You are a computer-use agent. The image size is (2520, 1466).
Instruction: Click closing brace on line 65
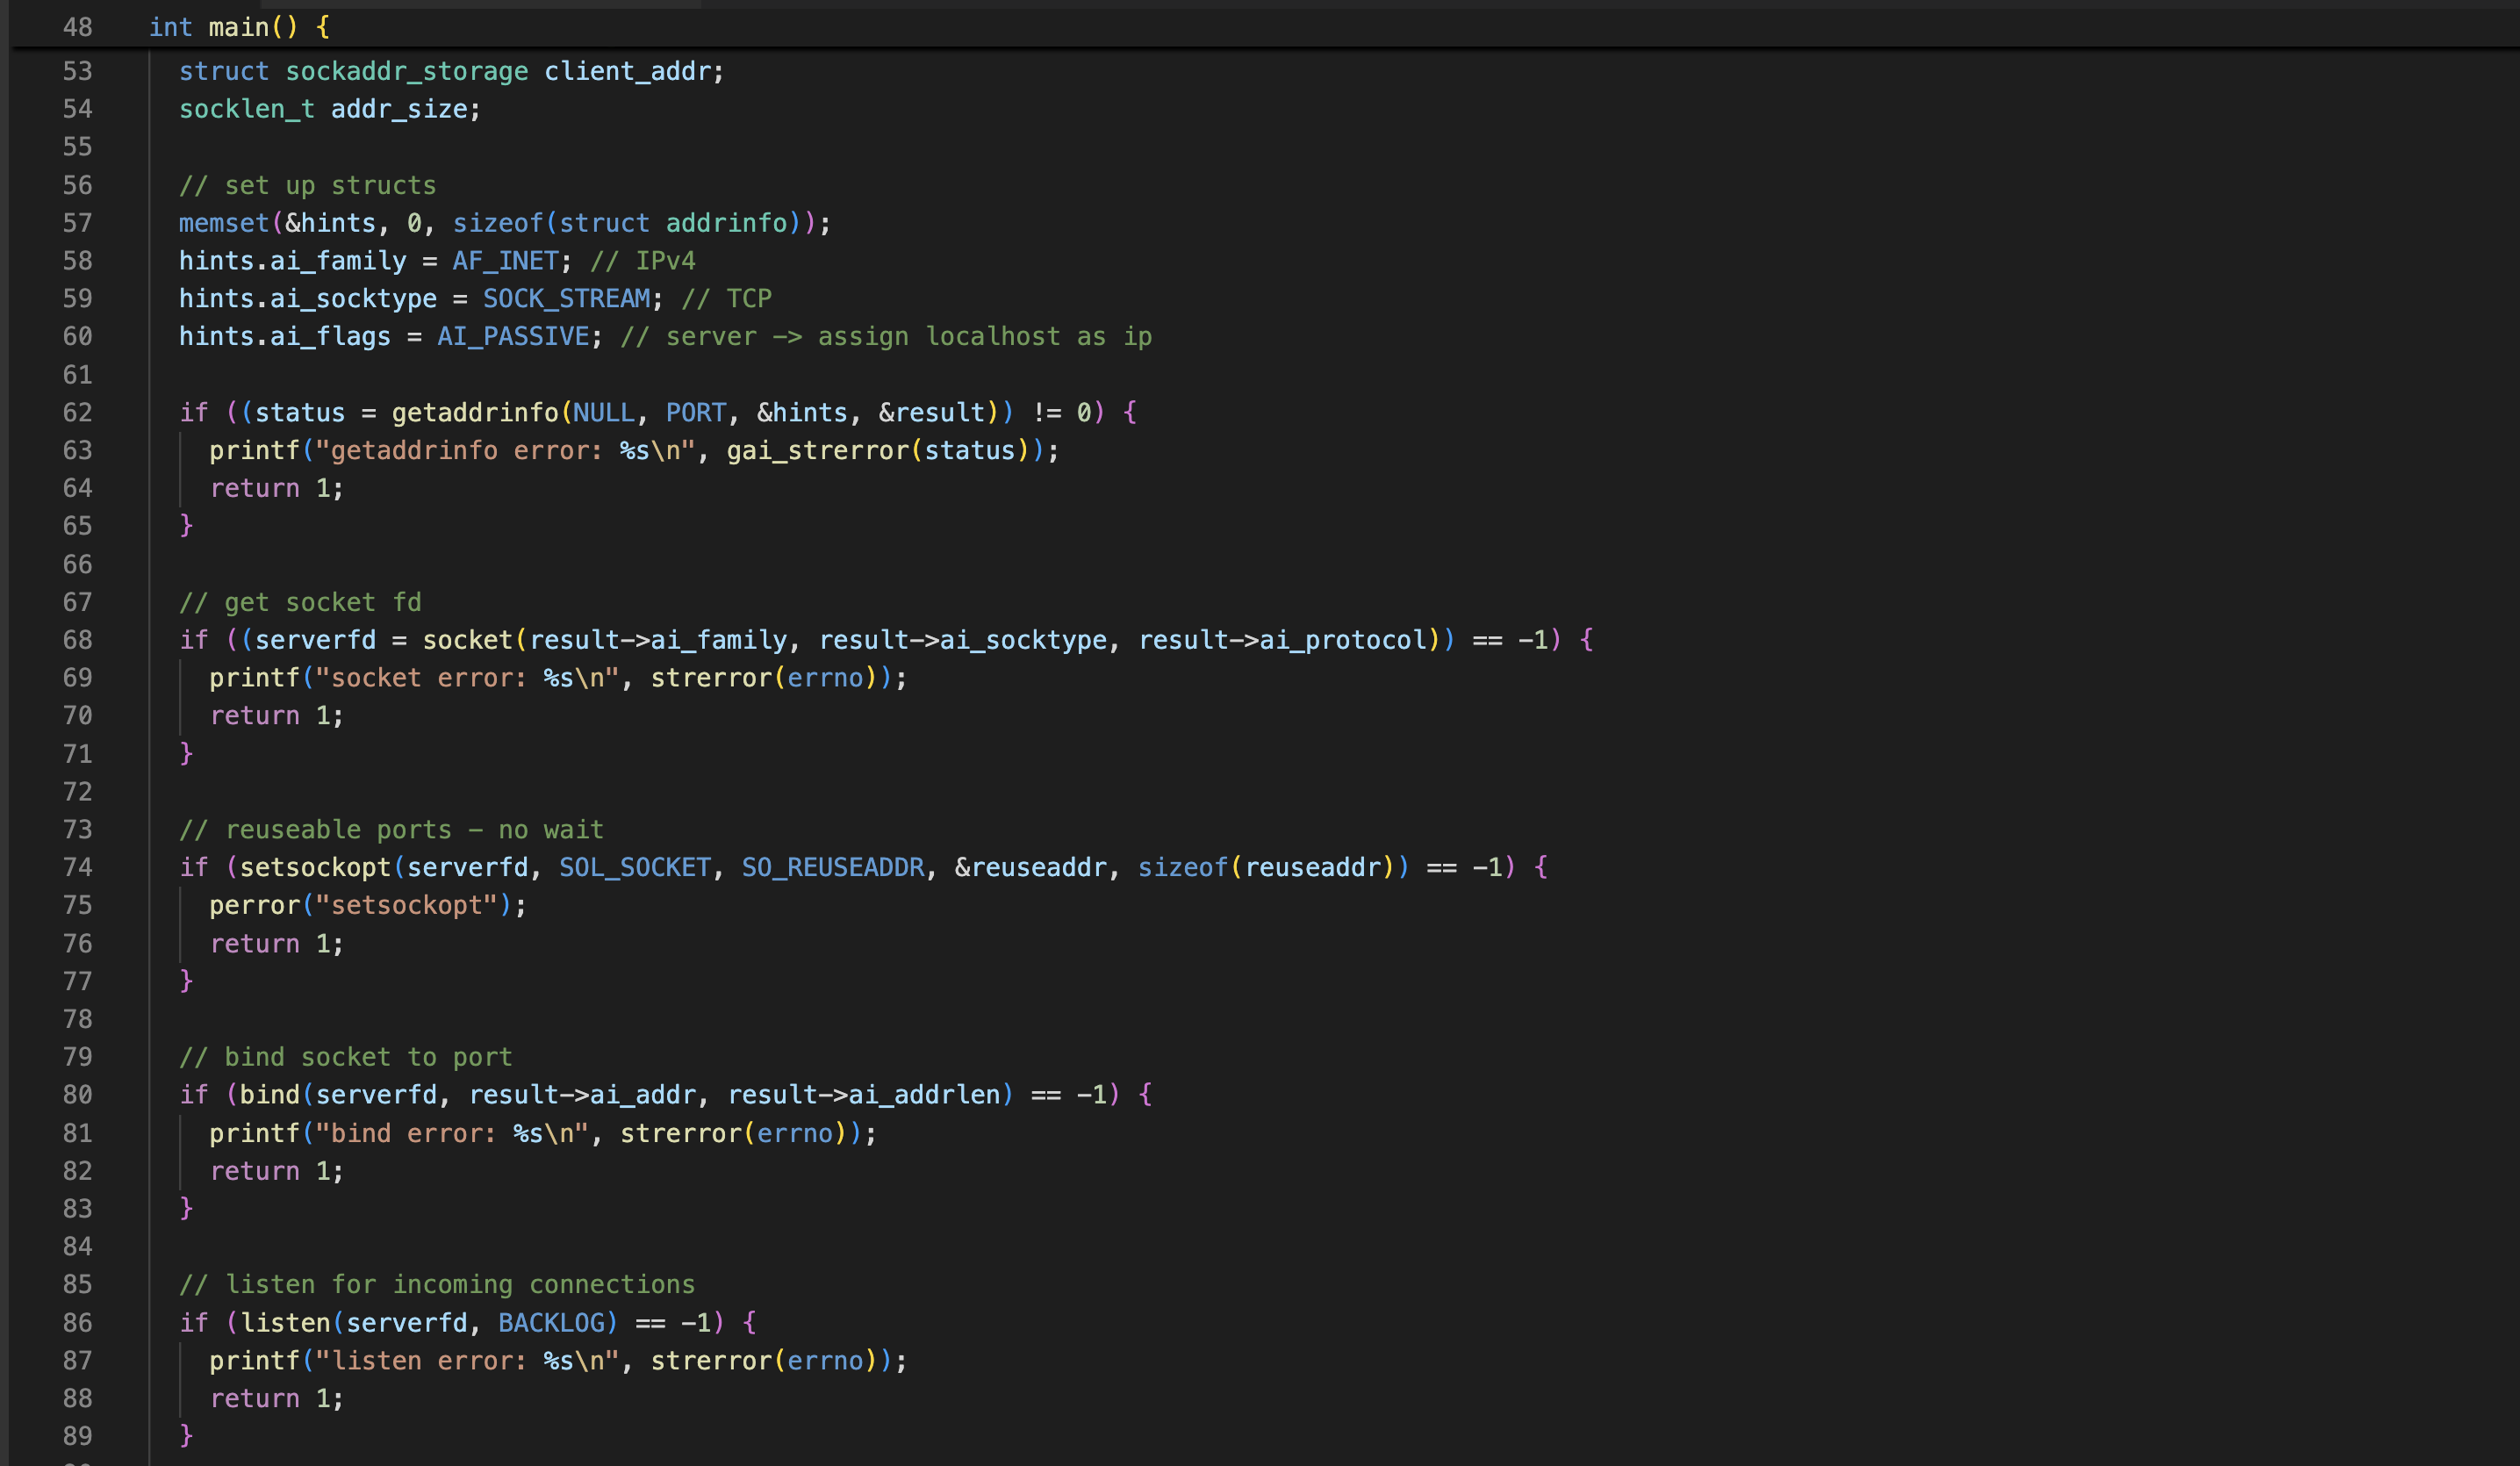186,526
